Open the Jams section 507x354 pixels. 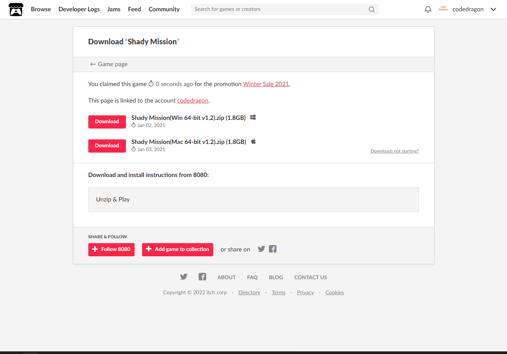pyautogui.click(x=114, y=9)
